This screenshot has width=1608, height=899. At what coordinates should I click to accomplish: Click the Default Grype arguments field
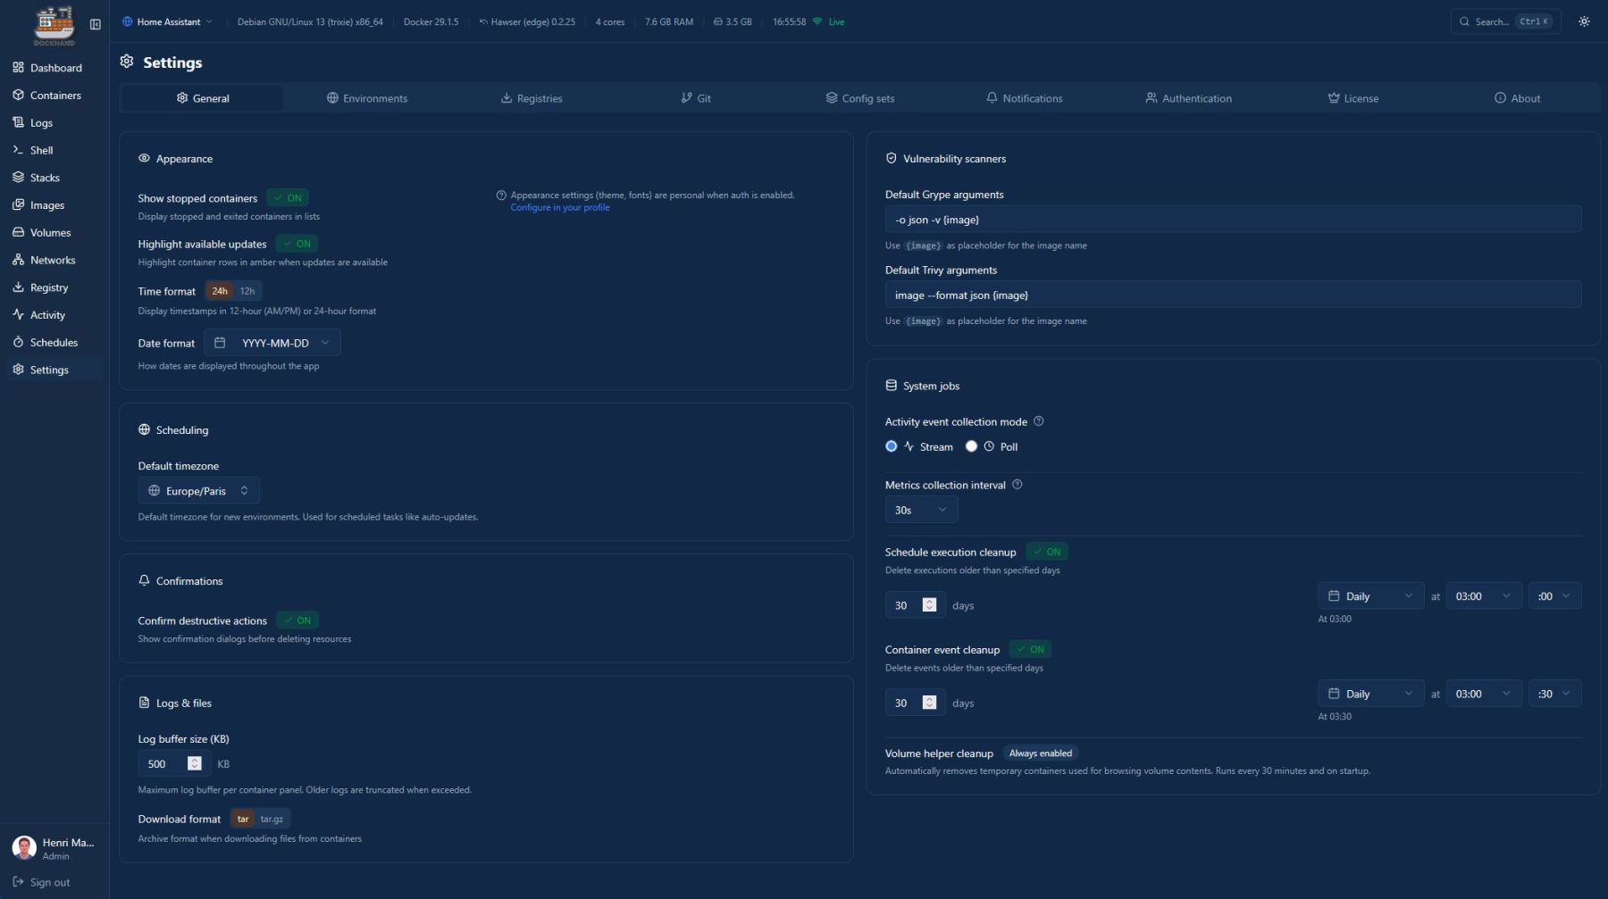pyautogui.click(x=1232, y=220)
